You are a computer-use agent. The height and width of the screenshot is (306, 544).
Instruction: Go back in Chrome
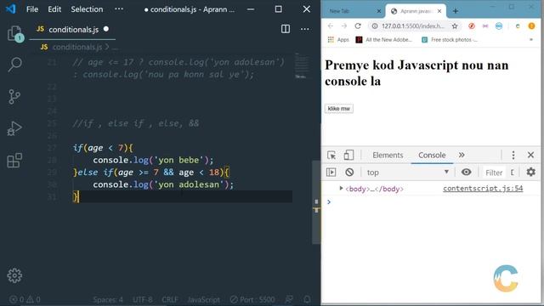[x=331, y=26]
